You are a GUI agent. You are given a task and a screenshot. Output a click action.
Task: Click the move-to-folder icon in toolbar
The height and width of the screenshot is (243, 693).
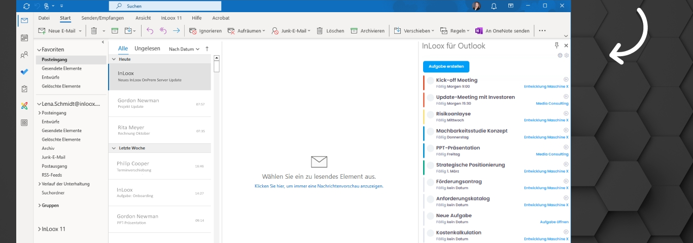pyautogui.click(x=128, y=31)
